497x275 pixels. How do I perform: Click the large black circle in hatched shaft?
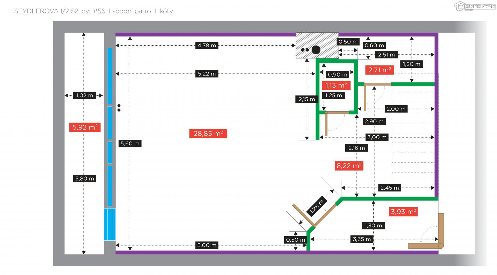(316, 50)
